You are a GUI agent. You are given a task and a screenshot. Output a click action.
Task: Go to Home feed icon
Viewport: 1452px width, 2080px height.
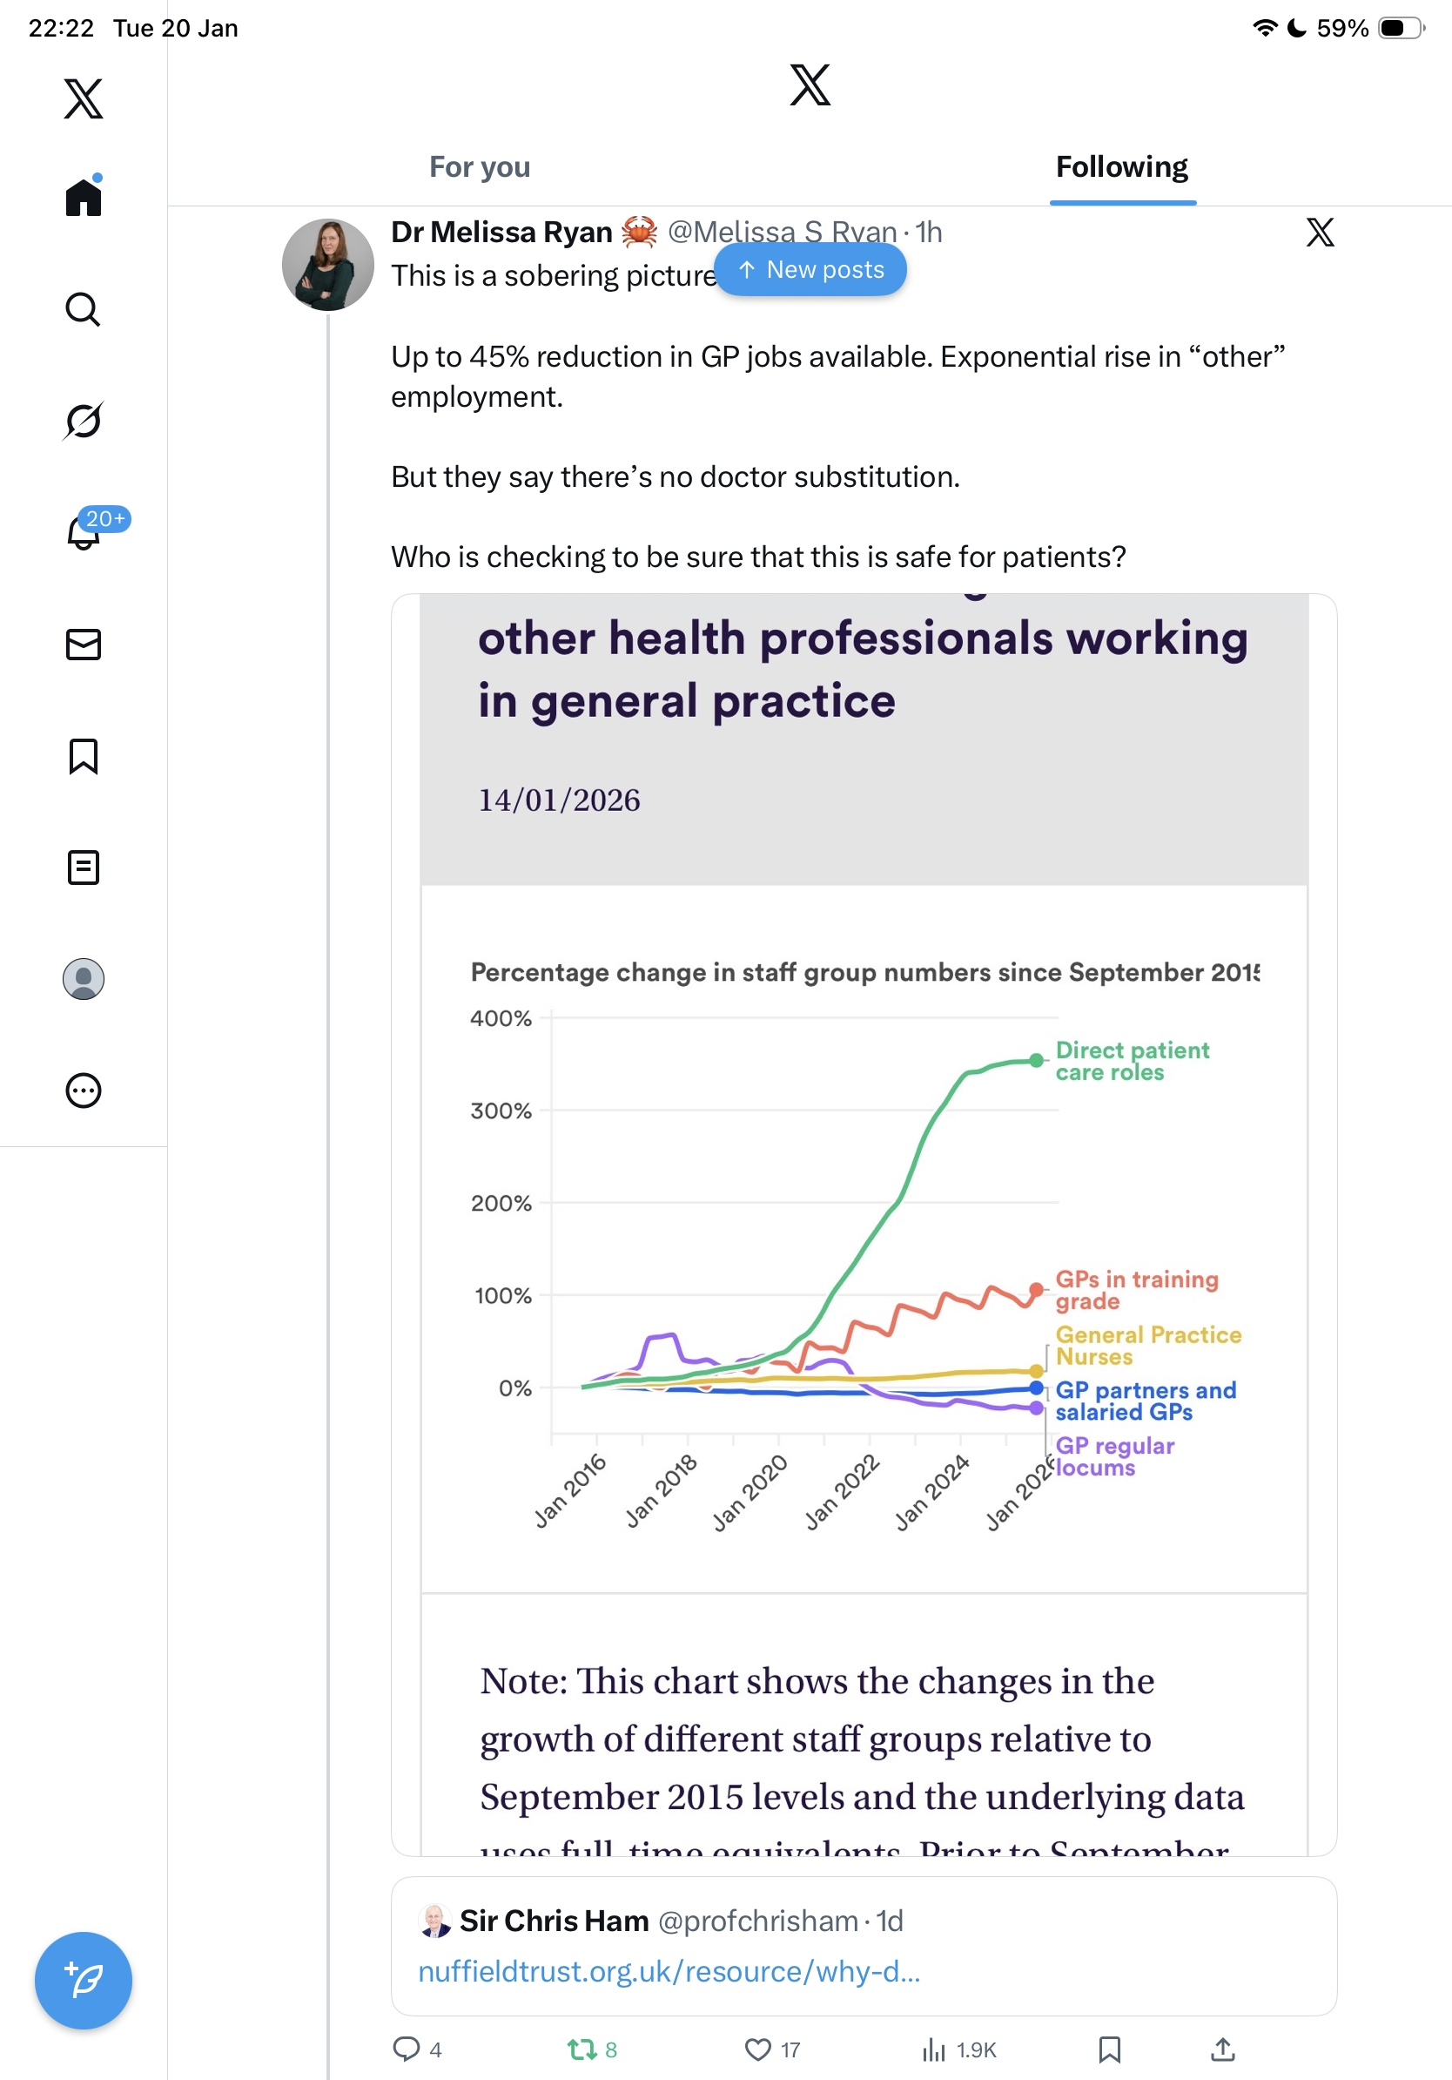tap(83, 197)
